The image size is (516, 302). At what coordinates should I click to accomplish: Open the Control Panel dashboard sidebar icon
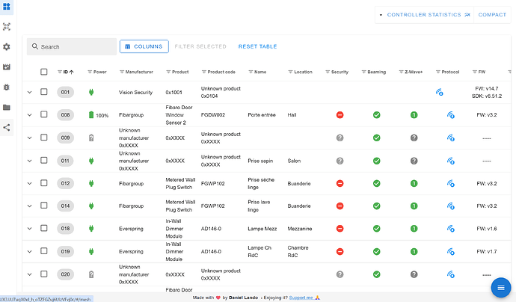[x=6, y=7]
